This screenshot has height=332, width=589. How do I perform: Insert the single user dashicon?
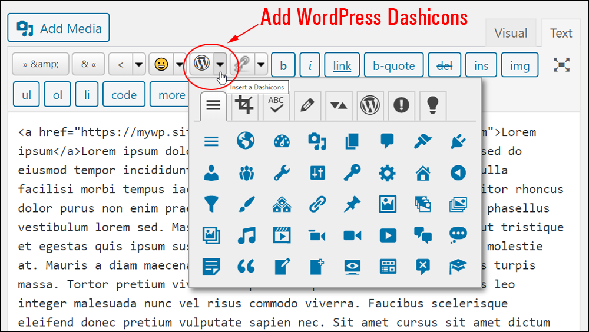coord(211,172)
